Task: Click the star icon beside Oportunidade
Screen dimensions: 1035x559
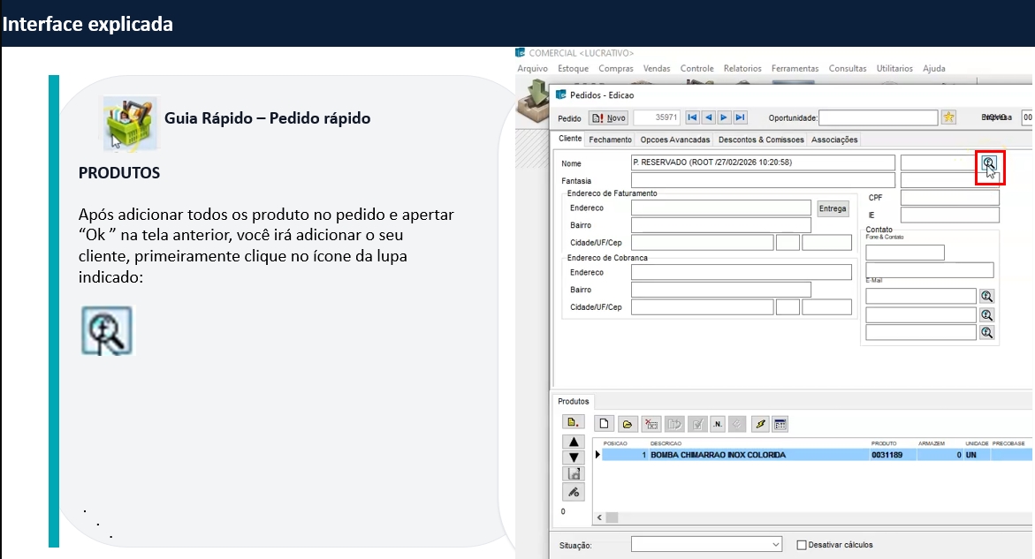Action: click(948, 117)
